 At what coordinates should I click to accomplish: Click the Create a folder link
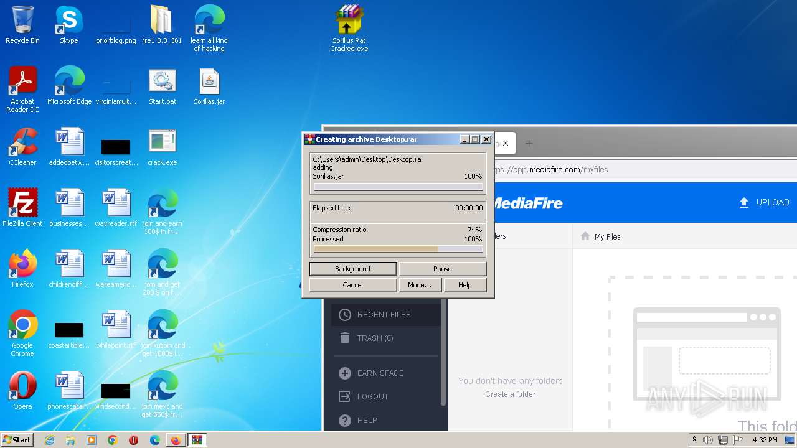click(x=510, y=394)
